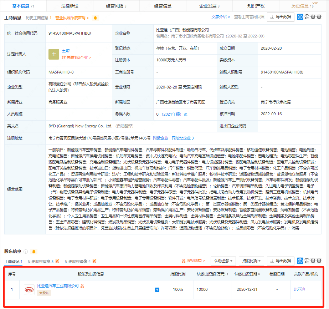Click organization code MA5PAHHB-8
This screenshot has width=329, height=309.
(61, 72)
